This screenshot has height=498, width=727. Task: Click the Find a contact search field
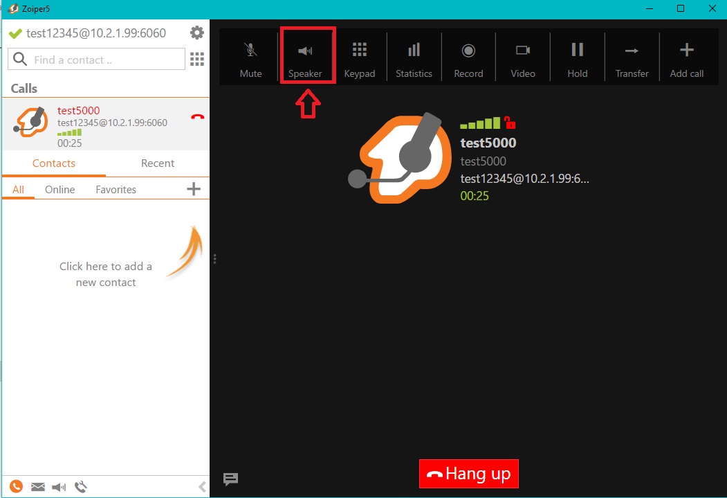(x=97, y=60)
